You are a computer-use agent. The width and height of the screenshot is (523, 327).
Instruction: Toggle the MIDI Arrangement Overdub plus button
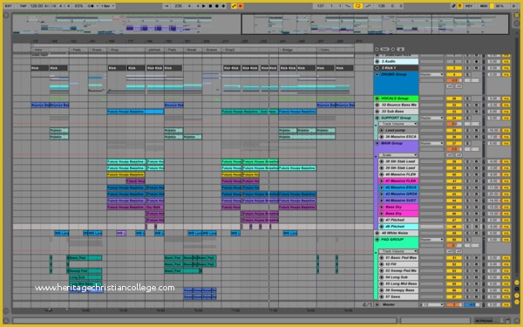click(223, 6)
